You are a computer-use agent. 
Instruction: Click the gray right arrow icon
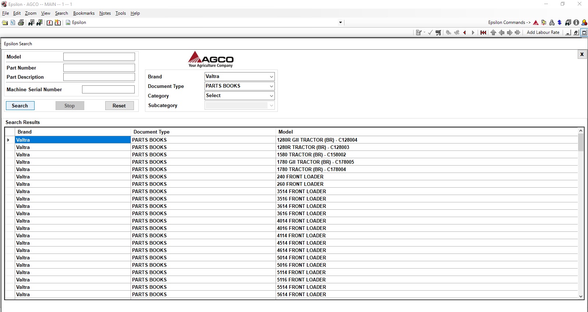pos(510,32)
